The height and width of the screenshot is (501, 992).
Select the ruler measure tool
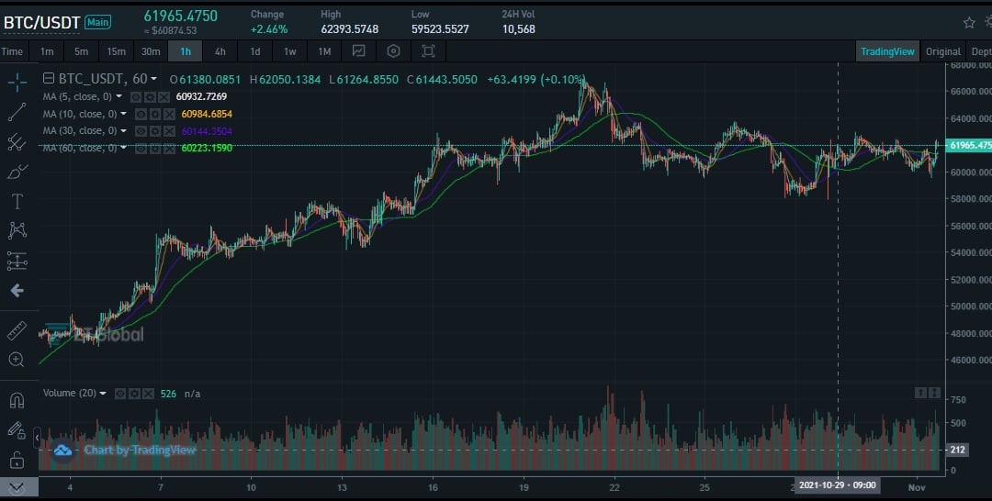17,330
